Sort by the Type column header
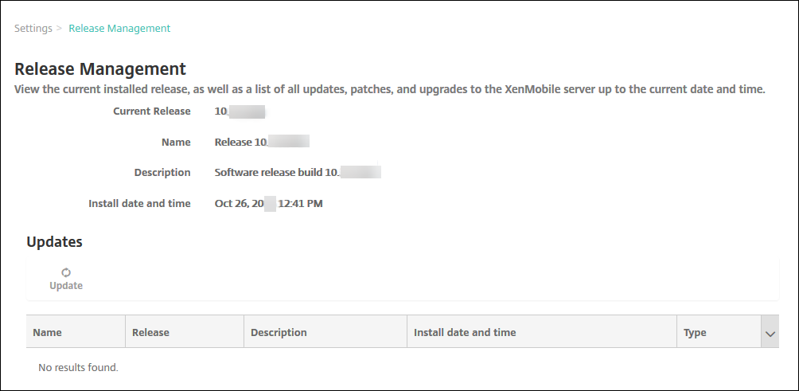The image size is (799, 391). (695, 332)
